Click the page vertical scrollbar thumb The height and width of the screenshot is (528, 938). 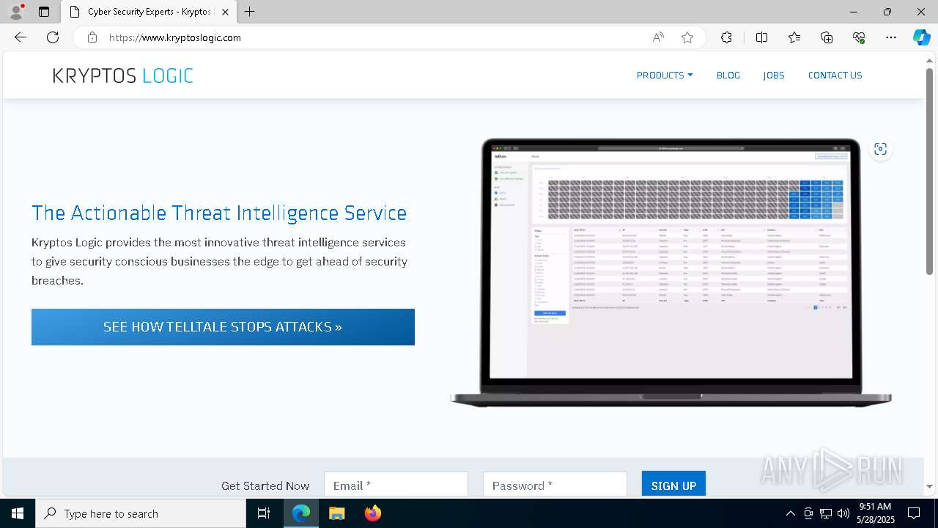pos(929,172)
